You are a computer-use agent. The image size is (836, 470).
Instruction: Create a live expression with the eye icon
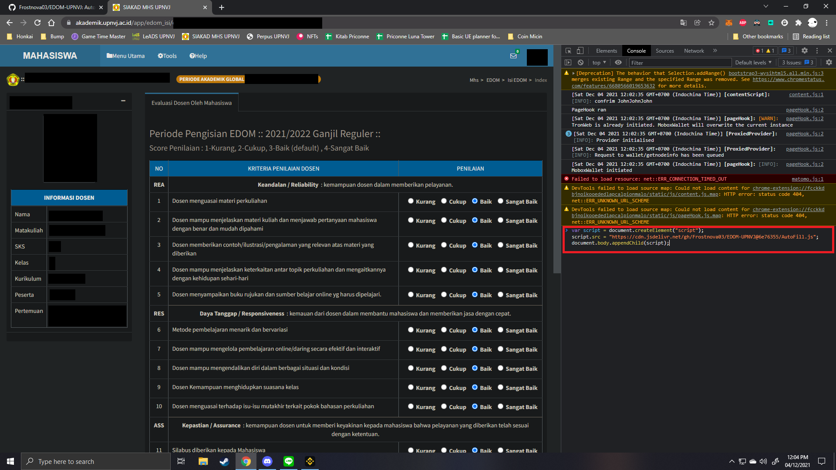[x=618, y=62]
